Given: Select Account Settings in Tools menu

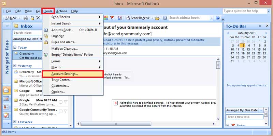Looking at the screenshot, I should click(x=73, y=74).
